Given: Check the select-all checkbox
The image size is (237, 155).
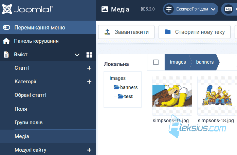Looking at the screenshot, I should click(x=156, y=62).
